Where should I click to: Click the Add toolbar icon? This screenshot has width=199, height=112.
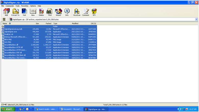[6, 12]
